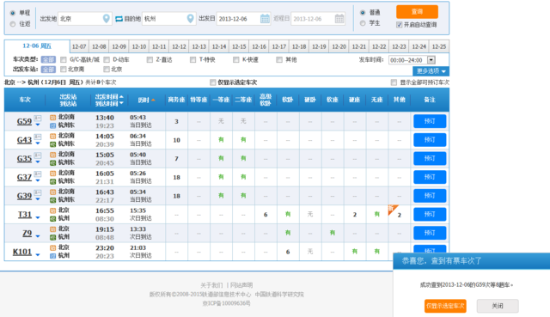Open the departure date calendar icon
The height and width of the screenshot is (317, 550).
point(265,19)
